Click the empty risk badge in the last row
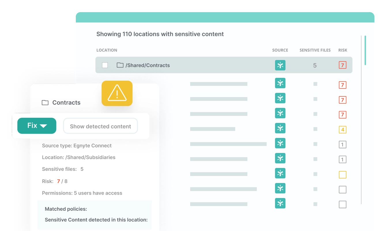The image size is (392, 231). 342,204
